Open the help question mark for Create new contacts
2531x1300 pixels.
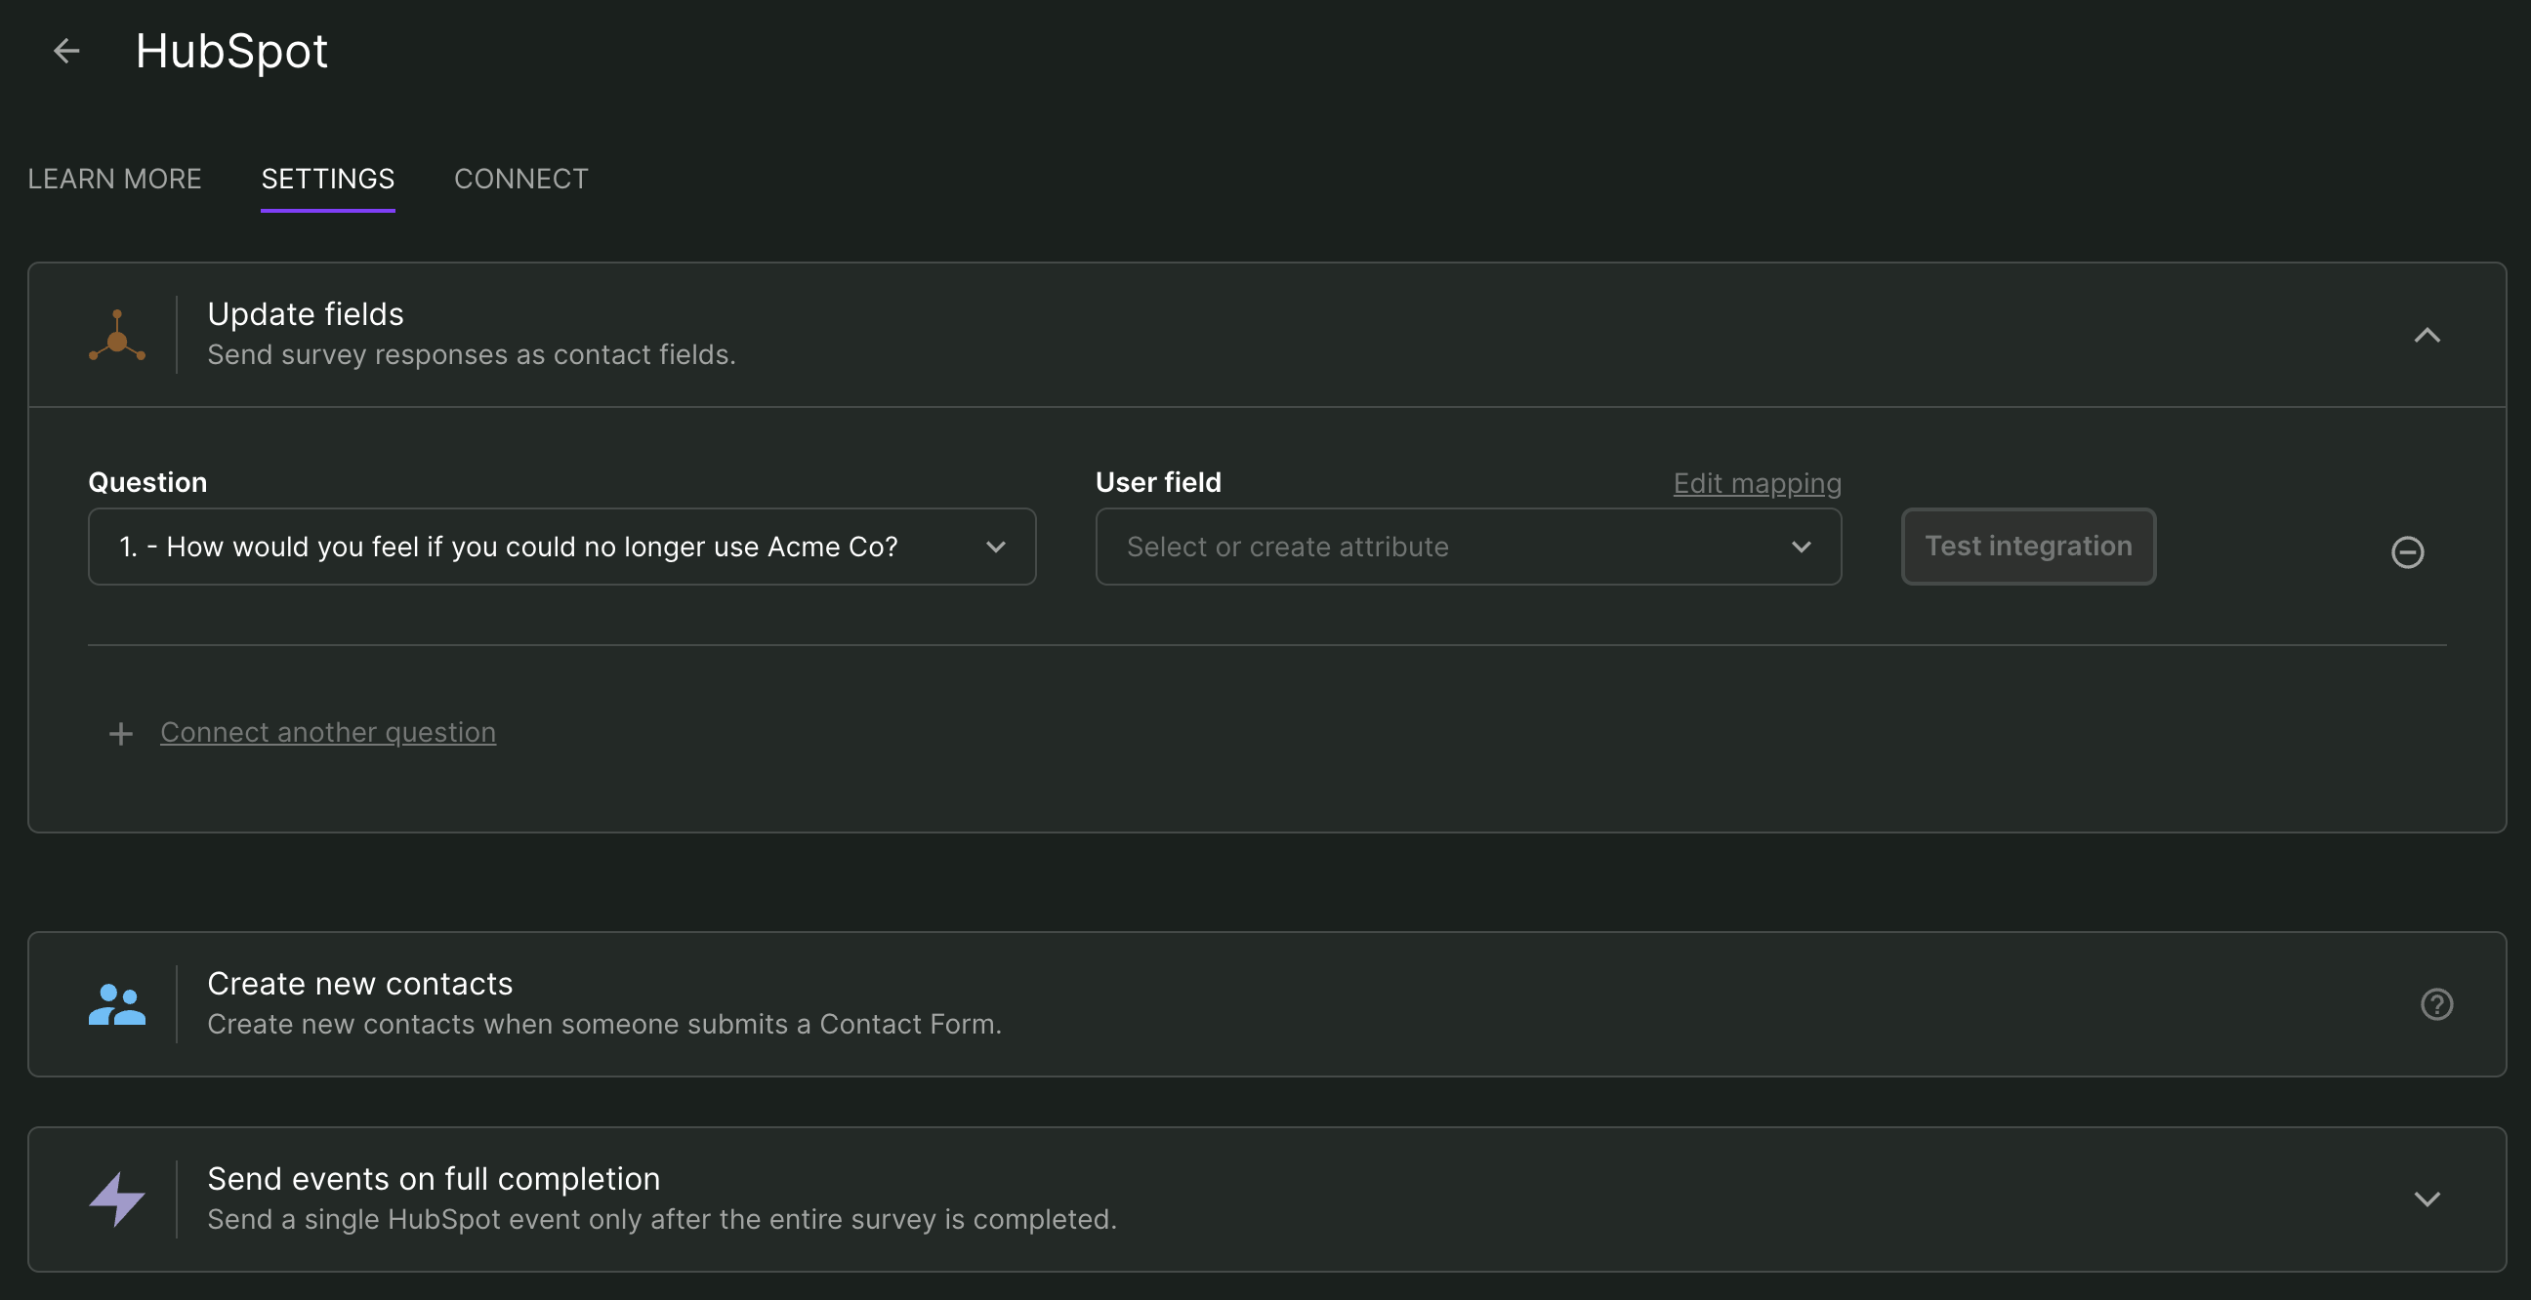(x=2435, y=1004)
